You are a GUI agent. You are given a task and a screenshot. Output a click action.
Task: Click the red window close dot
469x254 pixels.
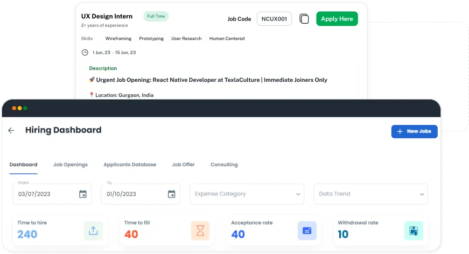point(14,108)
